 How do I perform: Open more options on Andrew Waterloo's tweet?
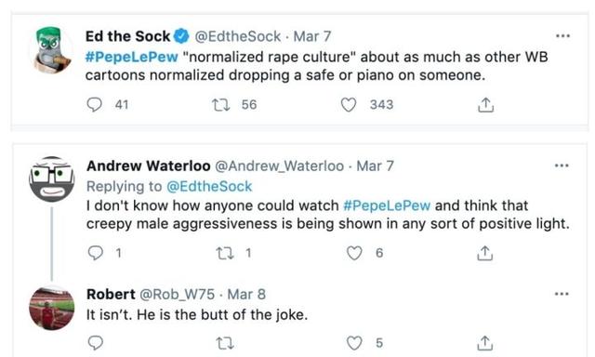pos(562,165)
